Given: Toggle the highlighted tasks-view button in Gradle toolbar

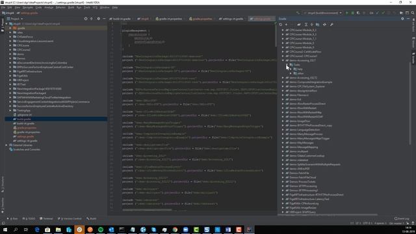Looking at the screenshot, I should point(318,25).
